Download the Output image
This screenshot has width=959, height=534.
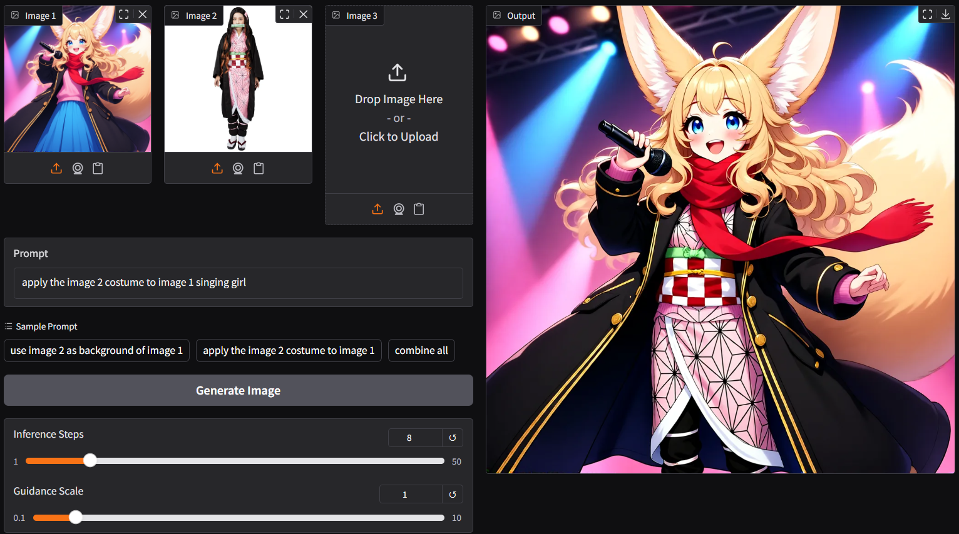tap(946, 14)
